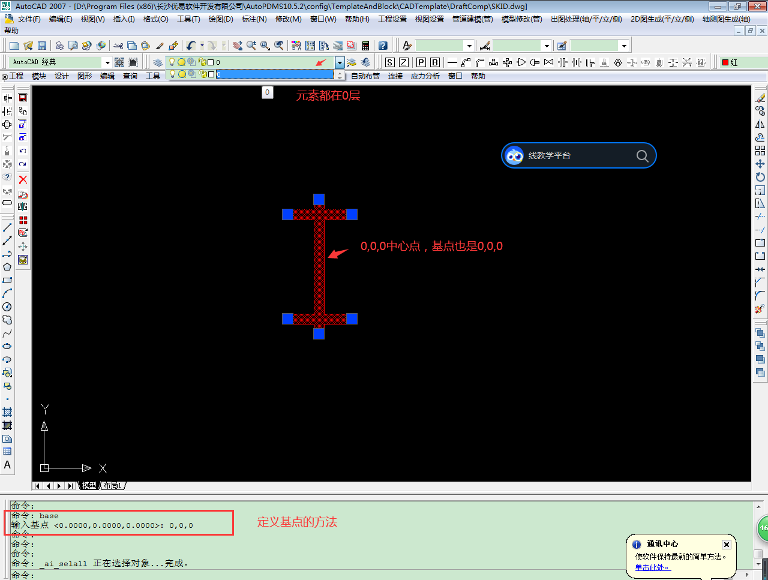
Task: Select the Pan realtime hand tool
Action: pyautogui.click(x=238, y=46)
